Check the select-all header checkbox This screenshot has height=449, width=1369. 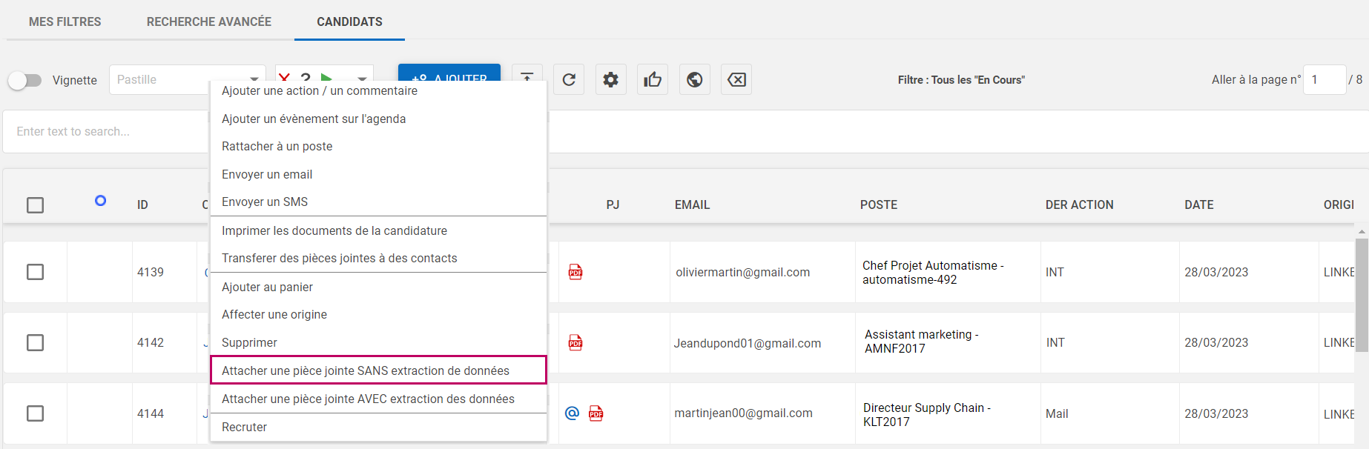35,204
